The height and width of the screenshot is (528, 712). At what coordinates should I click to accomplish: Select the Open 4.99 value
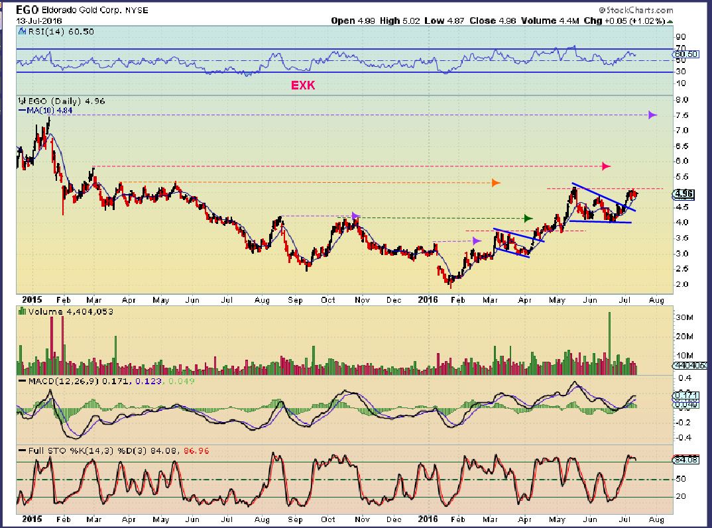pos(353,21)
